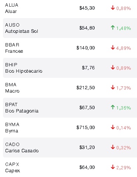Image resolution: width=137 pixels, height=177 pixels.
Task: Select the Carlos Casado stock name
Action: point(22,151)
